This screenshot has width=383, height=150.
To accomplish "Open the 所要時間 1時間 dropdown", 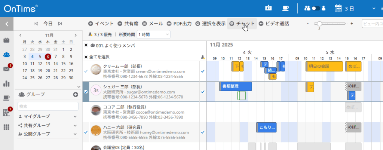I will point(153,34).
